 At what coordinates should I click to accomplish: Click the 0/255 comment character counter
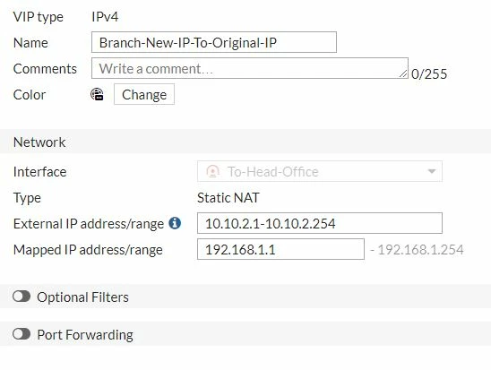[x=429, y=74]
